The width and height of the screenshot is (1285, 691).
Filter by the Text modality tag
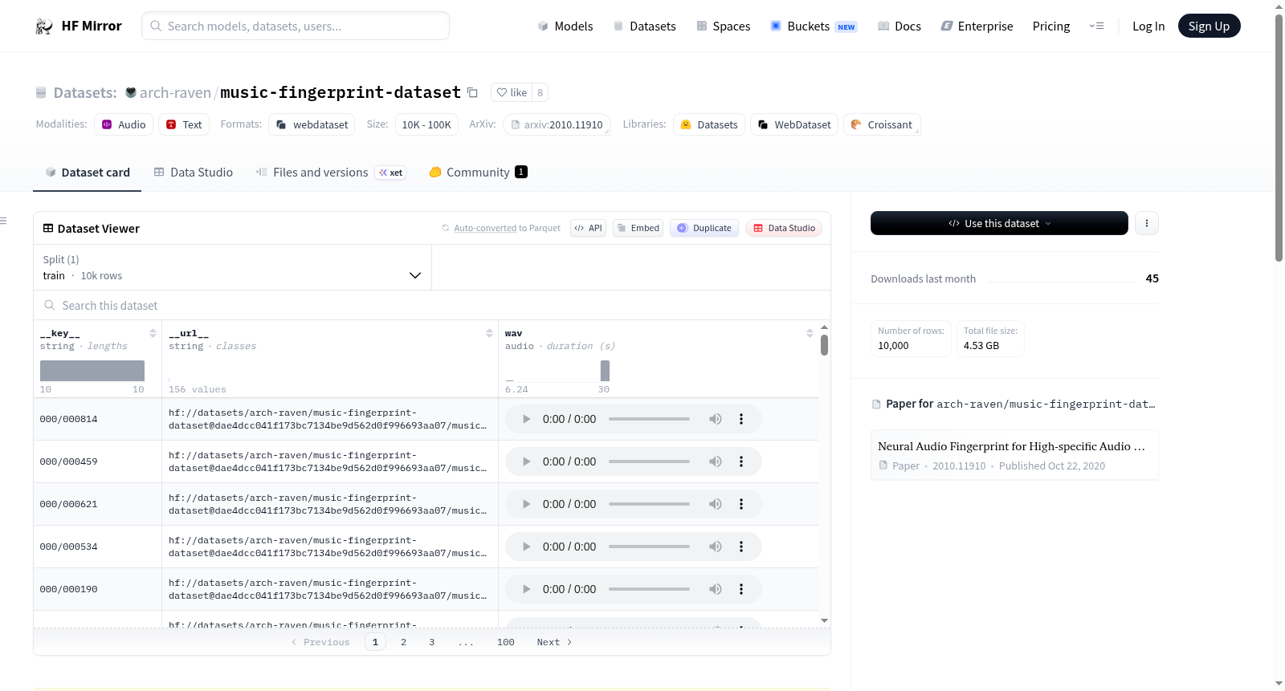(x=184, y=124)
